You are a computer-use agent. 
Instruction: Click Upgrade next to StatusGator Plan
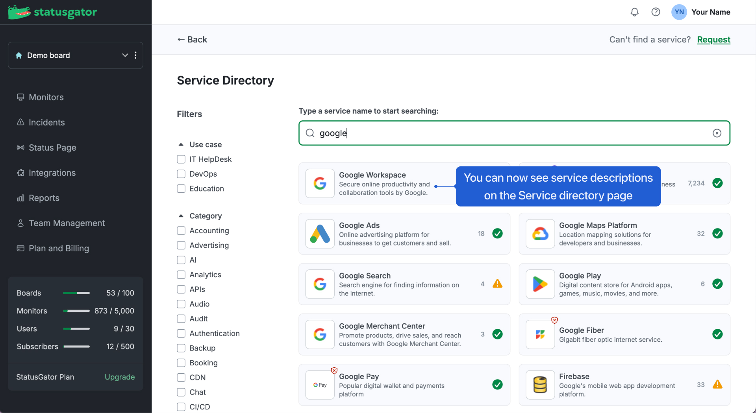click(x=120, y=377)
